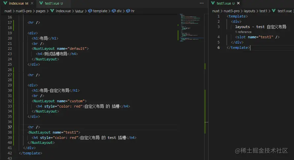Click 'layouts - test 自定义布局' text
The height and width of the screenshot is (160, 294).
[x=261, y=27]
